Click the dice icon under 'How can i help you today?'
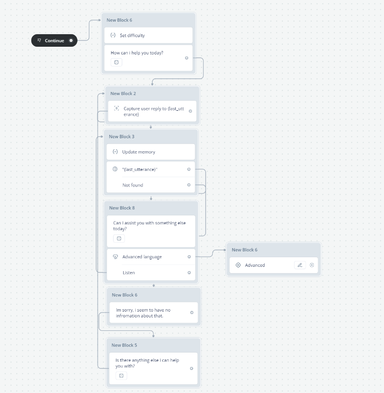384x393 pixels. [x=116, y=63]
